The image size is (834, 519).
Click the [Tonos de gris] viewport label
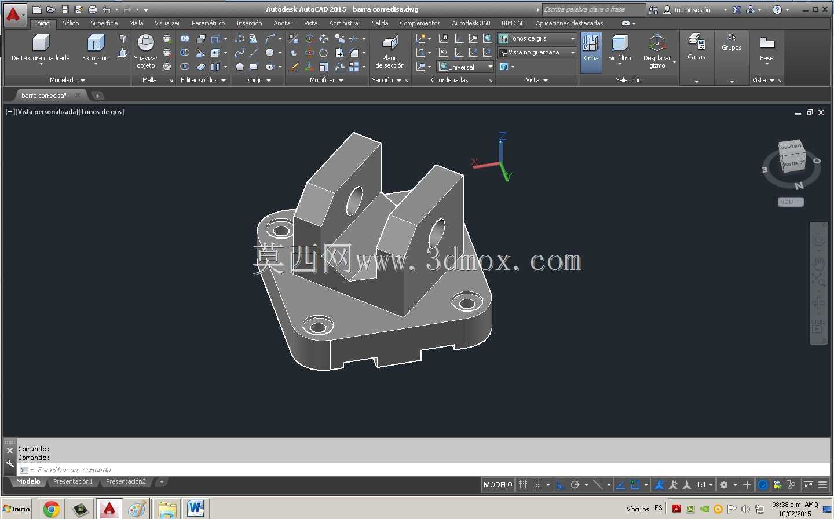102,111
